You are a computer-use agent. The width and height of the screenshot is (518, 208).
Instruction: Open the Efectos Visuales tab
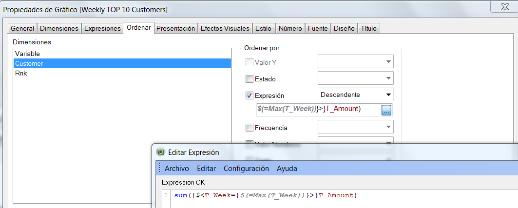point(225,28)
